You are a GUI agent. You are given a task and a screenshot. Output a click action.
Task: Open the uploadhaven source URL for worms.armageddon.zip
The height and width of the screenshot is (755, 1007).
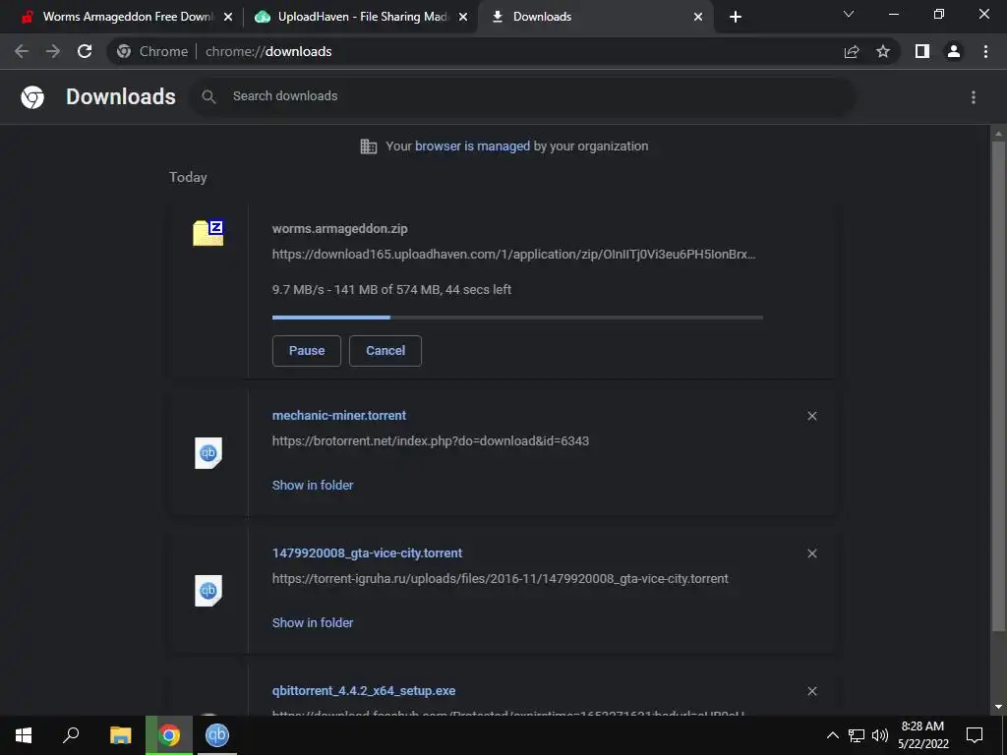pos(513,255)
